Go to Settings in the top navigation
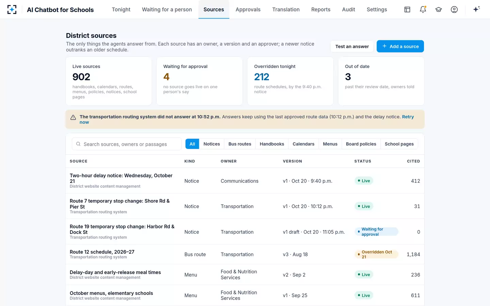490x306 pixels. coord(377,10)
